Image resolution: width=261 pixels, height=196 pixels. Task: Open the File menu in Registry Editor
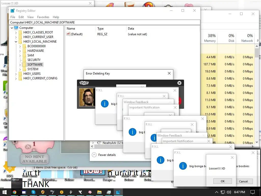click(13, 17)
